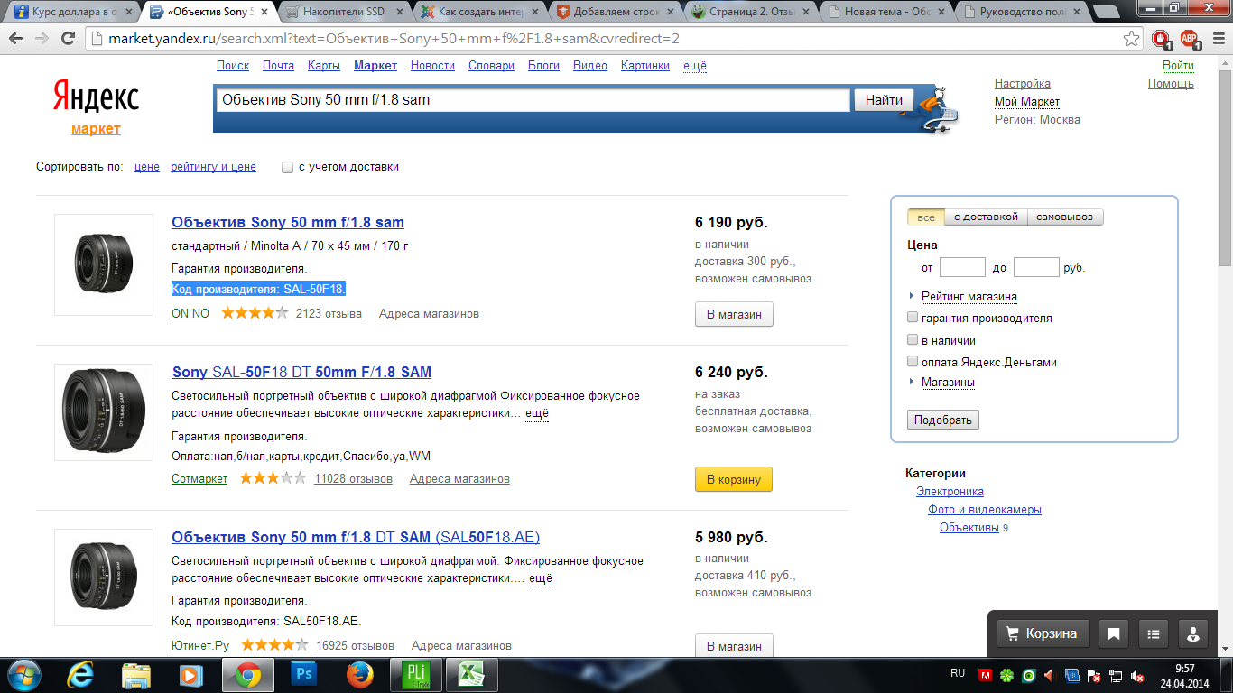Image resolution: width=1233 pixels, height=693 pixels.
Task: Click the list icon in bottom panel
Action: point(1154,633)
